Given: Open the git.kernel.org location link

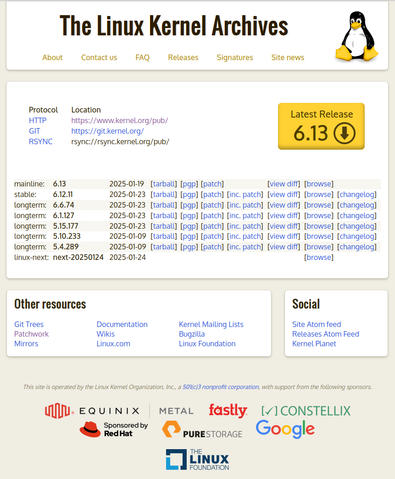Looking at the screenshot, I should point(107,131).
